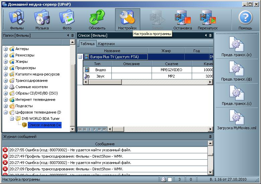Click Предв. транск.(к) transcoding icon

coord(236,47)
